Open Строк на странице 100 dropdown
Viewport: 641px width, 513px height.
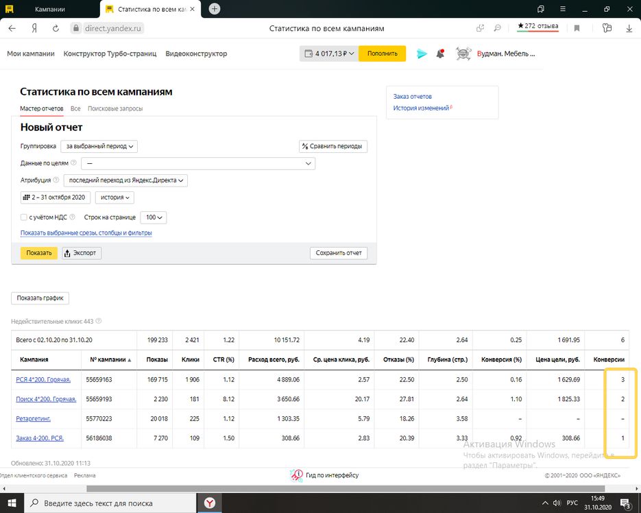point(154,217)
